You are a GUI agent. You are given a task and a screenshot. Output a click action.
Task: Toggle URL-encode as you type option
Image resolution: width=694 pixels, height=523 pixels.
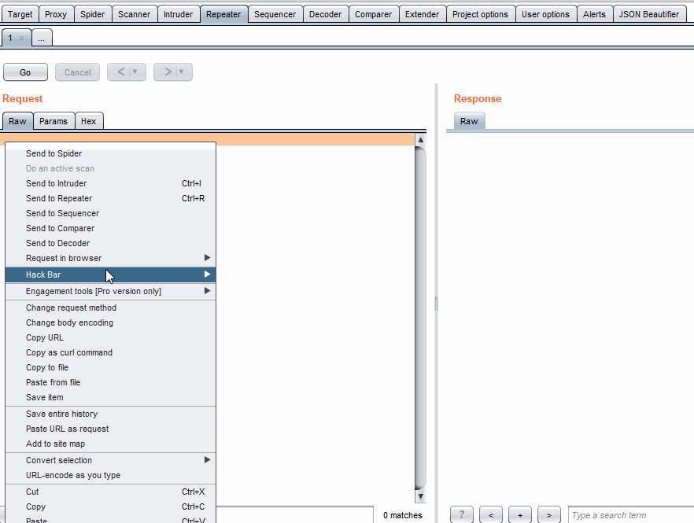pos(73,475)
